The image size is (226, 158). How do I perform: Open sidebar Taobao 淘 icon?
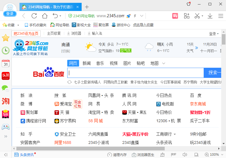coord(6,101)
